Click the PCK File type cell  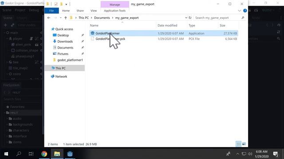point(194,39)
